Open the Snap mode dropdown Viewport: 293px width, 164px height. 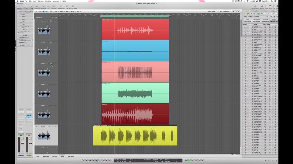click(215, 12)
